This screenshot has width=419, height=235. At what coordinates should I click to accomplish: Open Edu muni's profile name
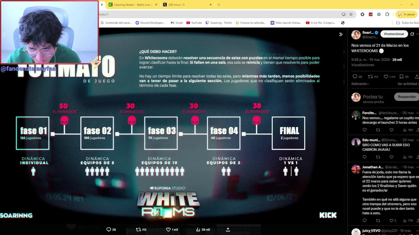(x=371, y=140)
